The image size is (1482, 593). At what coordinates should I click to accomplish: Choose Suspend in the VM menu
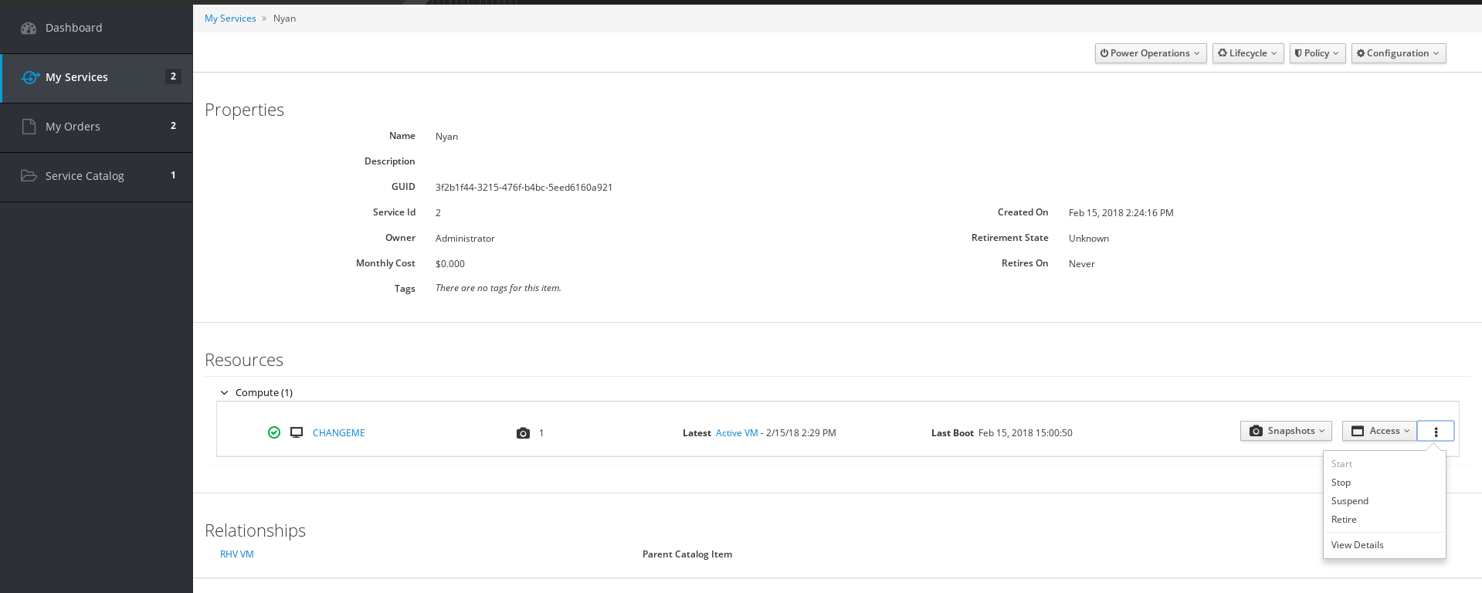click(1349, 501)
